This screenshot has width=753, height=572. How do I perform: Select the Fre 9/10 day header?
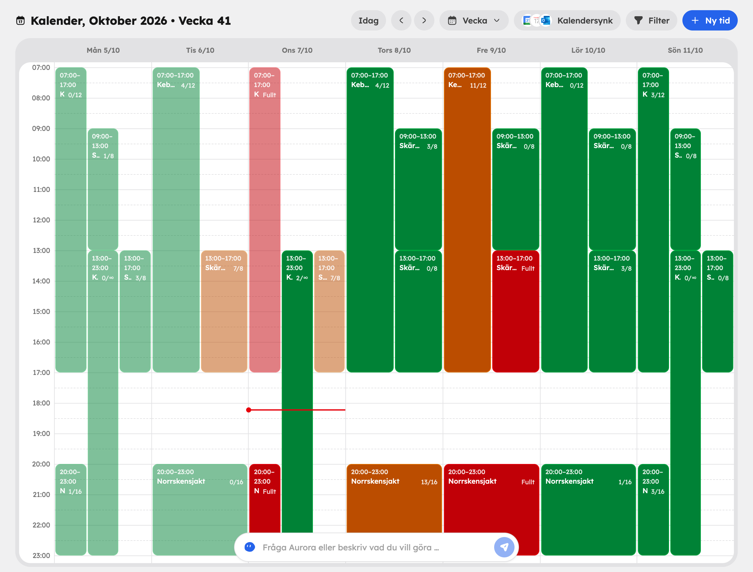tap(491, 51)
